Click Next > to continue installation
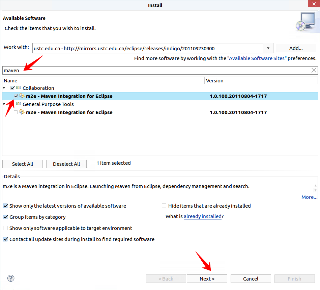 (x=207, y=279)
